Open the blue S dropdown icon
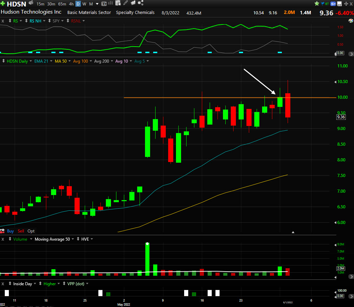The height and width of the screenshot is (307, 354). coord(333,4)
